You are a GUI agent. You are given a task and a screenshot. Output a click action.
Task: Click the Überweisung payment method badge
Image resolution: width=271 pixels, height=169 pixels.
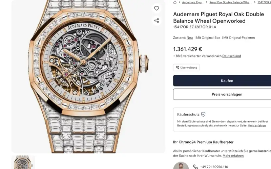point(186,67)
